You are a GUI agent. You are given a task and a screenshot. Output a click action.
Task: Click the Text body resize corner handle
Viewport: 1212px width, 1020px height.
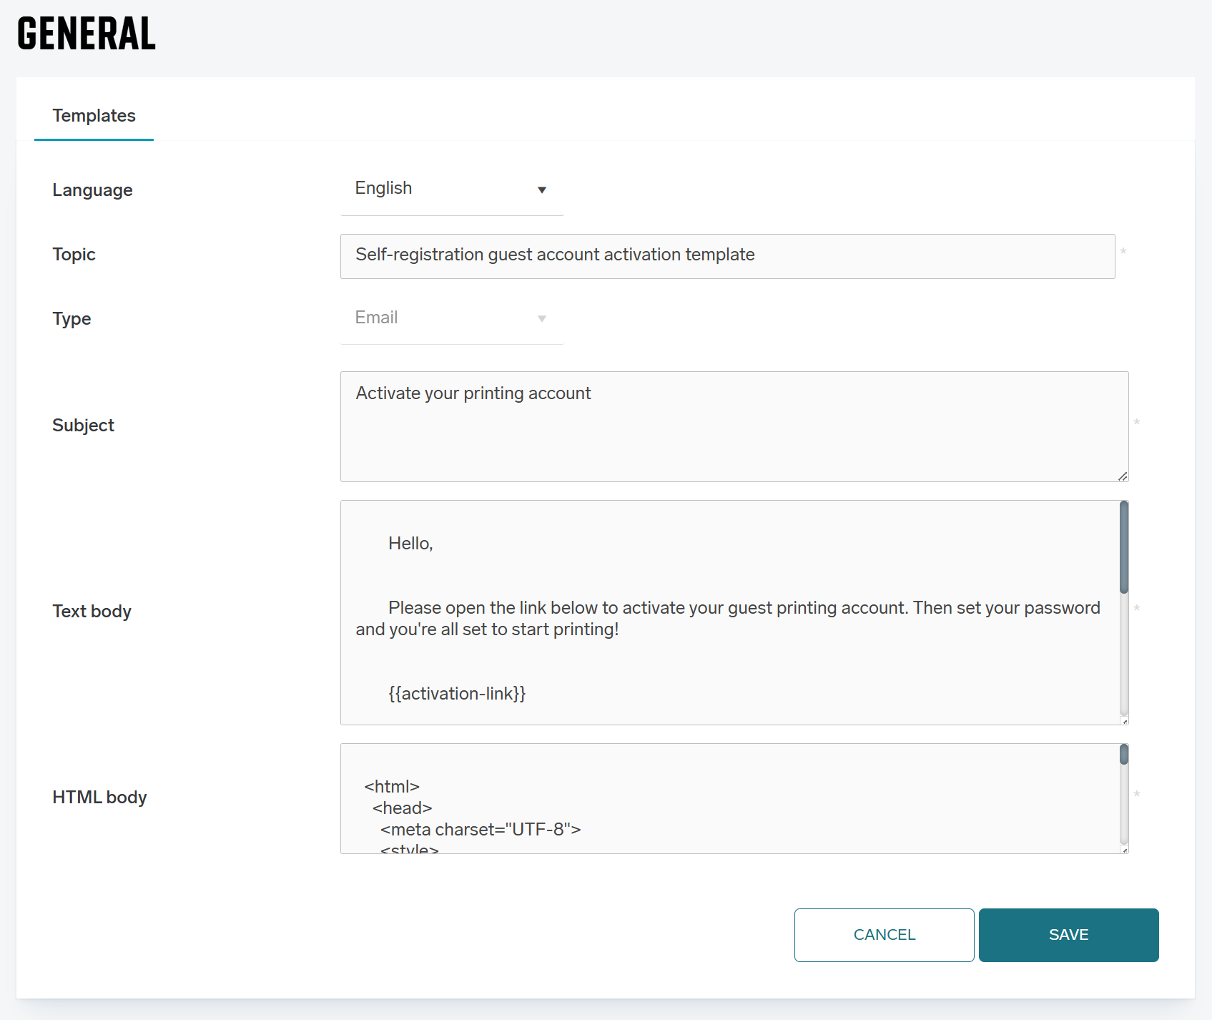(1124, 721)
